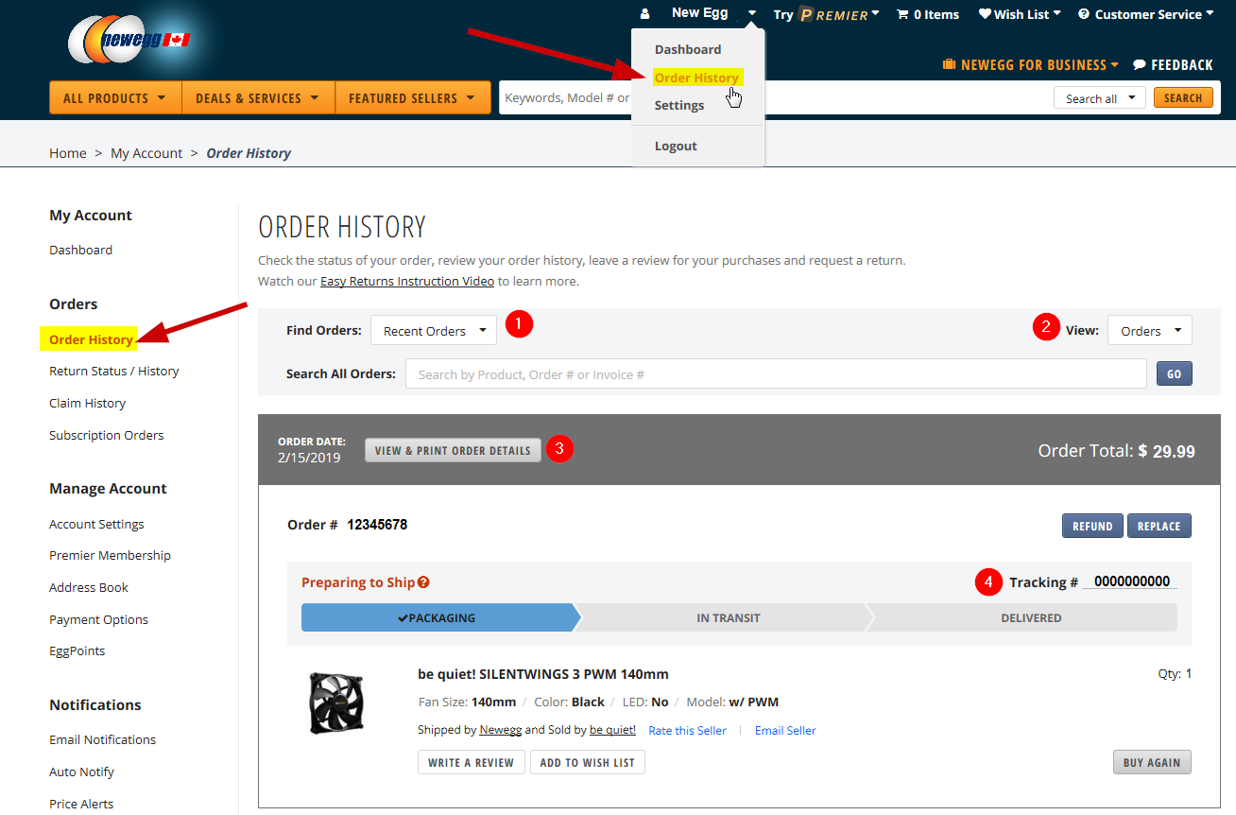Image resolution: width=1236 pixels, height=815 pixels.
Task: Click the Delivered progress step
Action: (x=1030, y=617)
